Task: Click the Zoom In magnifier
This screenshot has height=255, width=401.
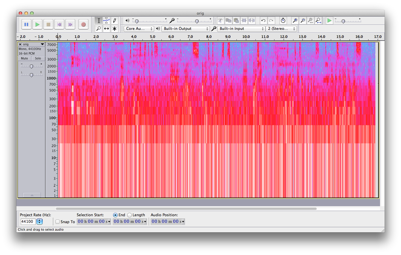Action: pyautogui.click(x=295, y=20)
